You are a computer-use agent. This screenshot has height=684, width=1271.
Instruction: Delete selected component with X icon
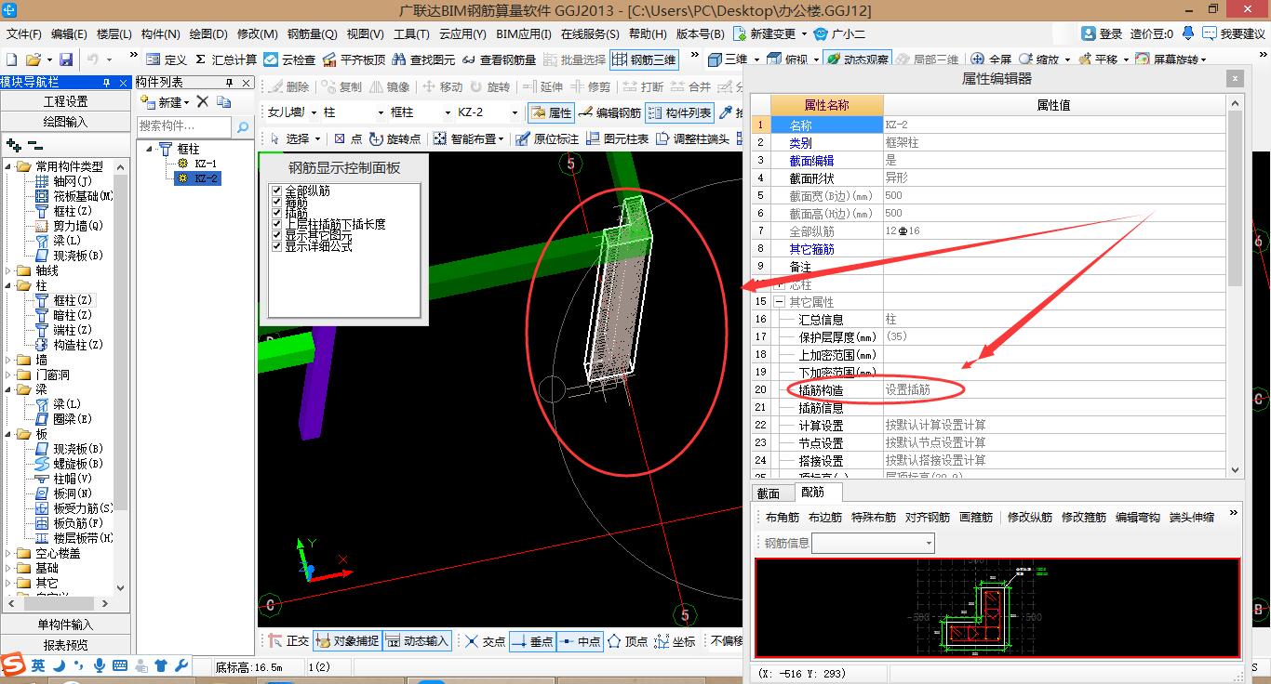pos(203,101)
